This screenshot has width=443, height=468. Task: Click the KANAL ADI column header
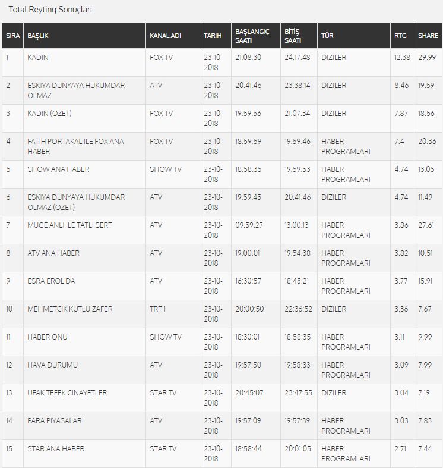[x=173, y=36]
